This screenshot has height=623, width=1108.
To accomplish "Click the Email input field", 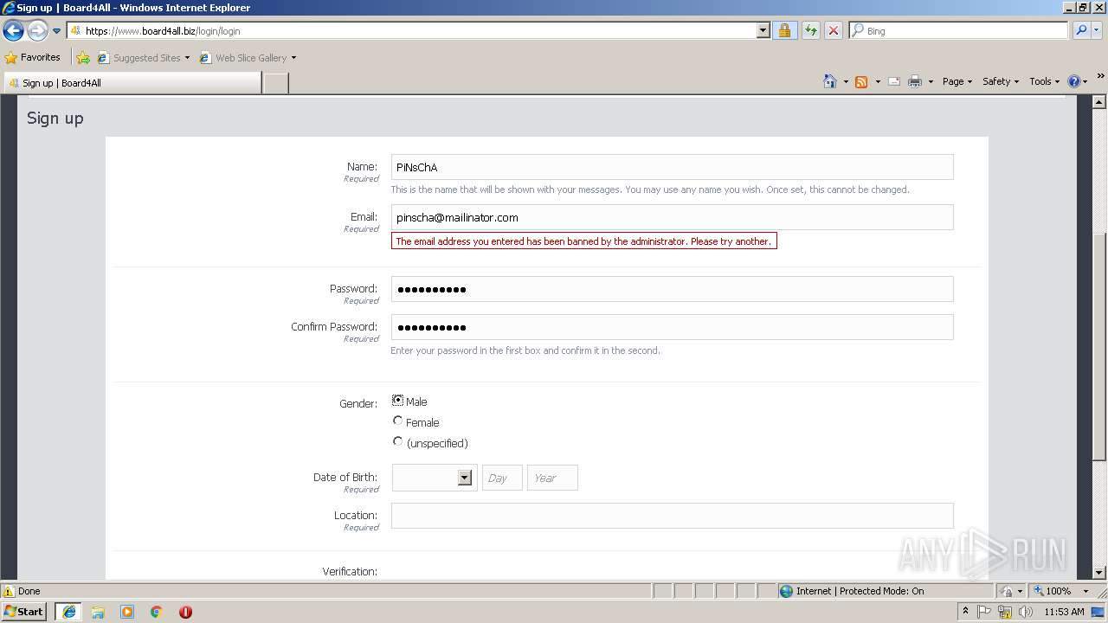I will pyautogui.click(x=672, y=217).
